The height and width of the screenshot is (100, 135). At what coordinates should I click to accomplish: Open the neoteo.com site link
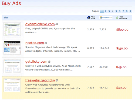pyautogui.click(x=35, y=43)
